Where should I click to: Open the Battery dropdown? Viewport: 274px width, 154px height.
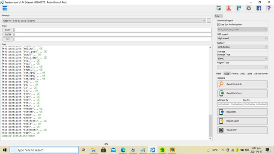pyautogui.click(x=242, y=47)
